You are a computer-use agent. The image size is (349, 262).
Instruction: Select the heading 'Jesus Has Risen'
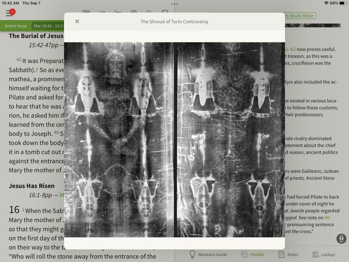click(31, 186)
